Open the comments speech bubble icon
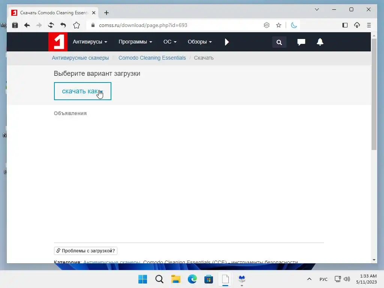This screenshot has width=384, height=288. [x=301, y=42]
